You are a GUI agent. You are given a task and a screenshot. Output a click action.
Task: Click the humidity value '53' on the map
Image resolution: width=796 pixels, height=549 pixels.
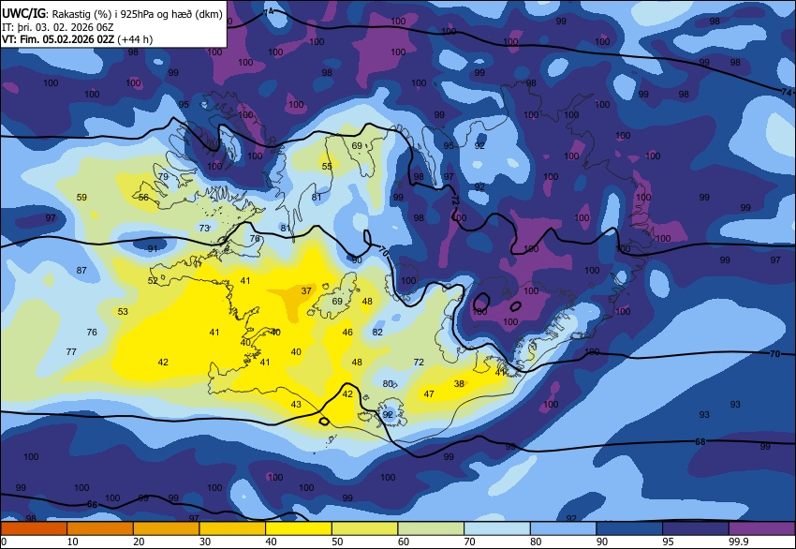coord(123,312)
